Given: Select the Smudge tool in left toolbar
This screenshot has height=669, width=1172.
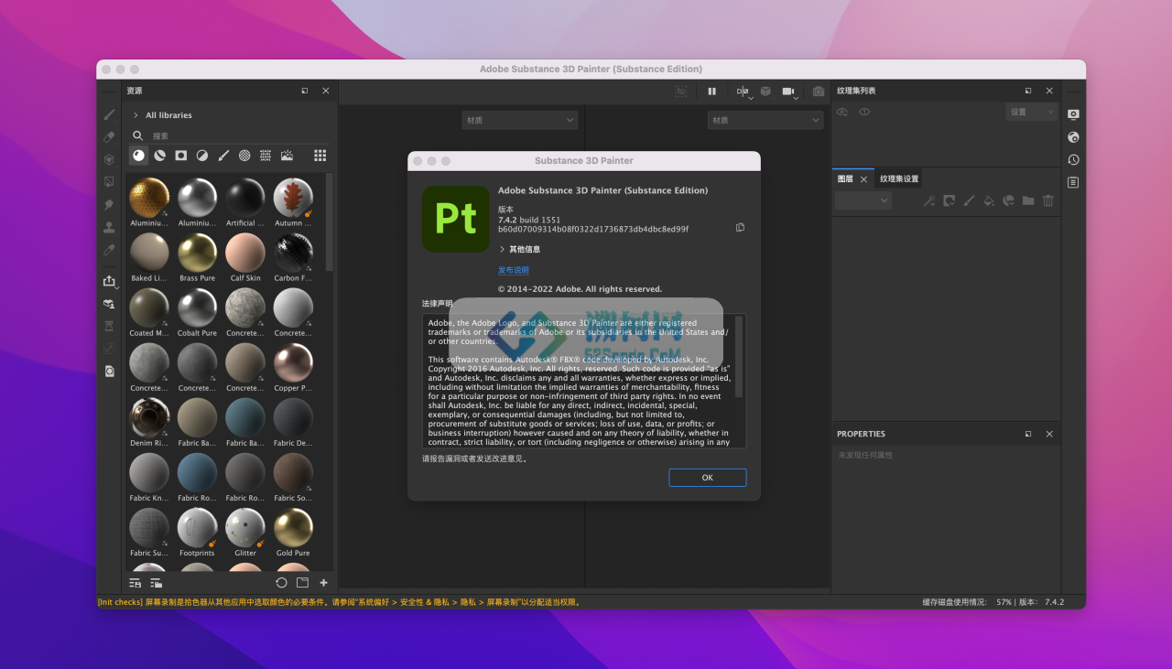Looking at the screenshot, I should coord(109,204).
